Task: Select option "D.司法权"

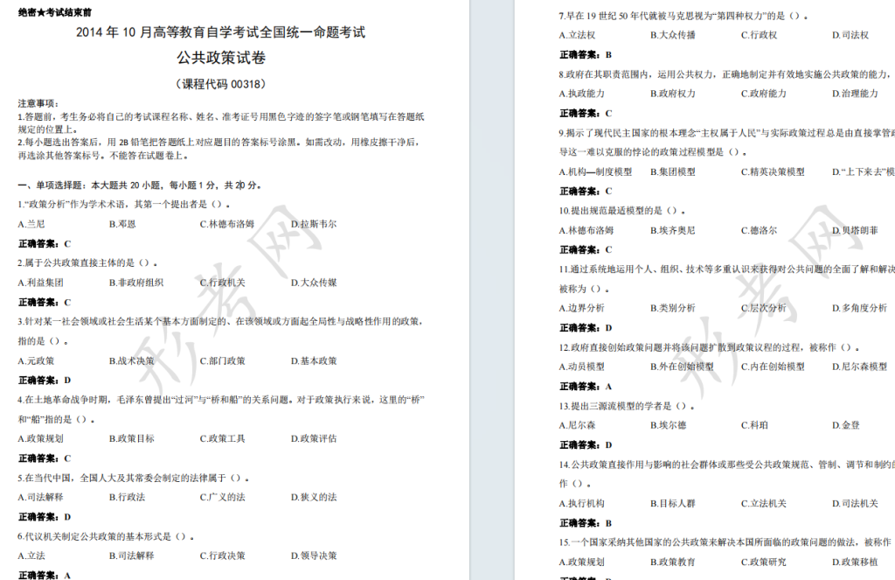Action: [850, 35]
